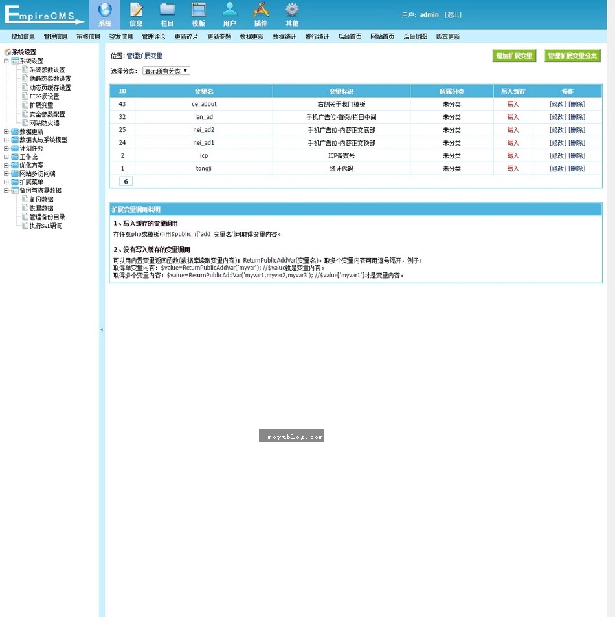Expand the 计划任务 tree node
The image size is (615, 617).
point(6,147)
